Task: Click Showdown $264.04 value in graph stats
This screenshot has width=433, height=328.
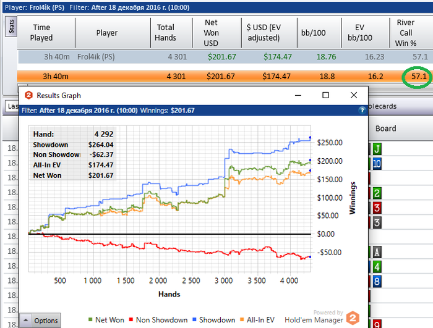Action: coord(101,145)
